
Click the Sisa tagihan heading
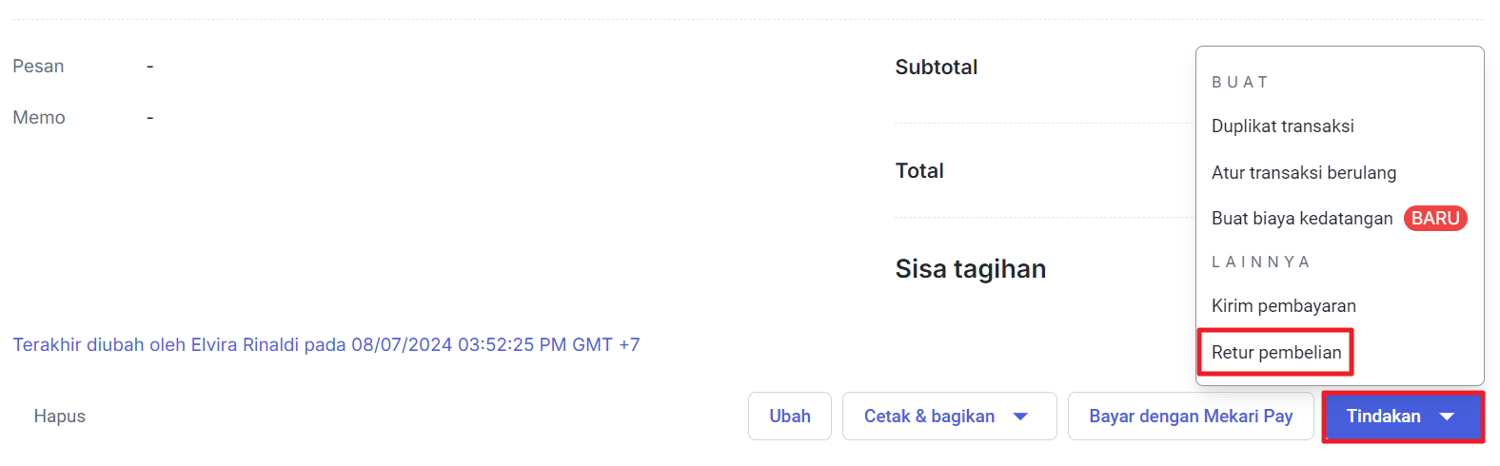[970, 269]
